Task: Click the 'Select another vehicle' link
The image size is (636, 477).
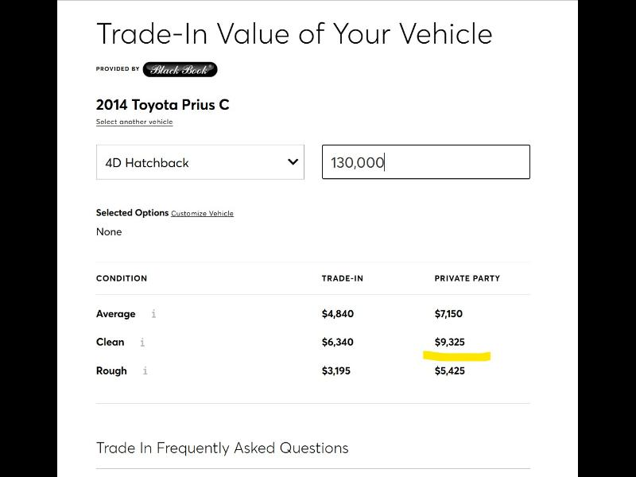Action: pyautogui.click(x=134, y=122)
